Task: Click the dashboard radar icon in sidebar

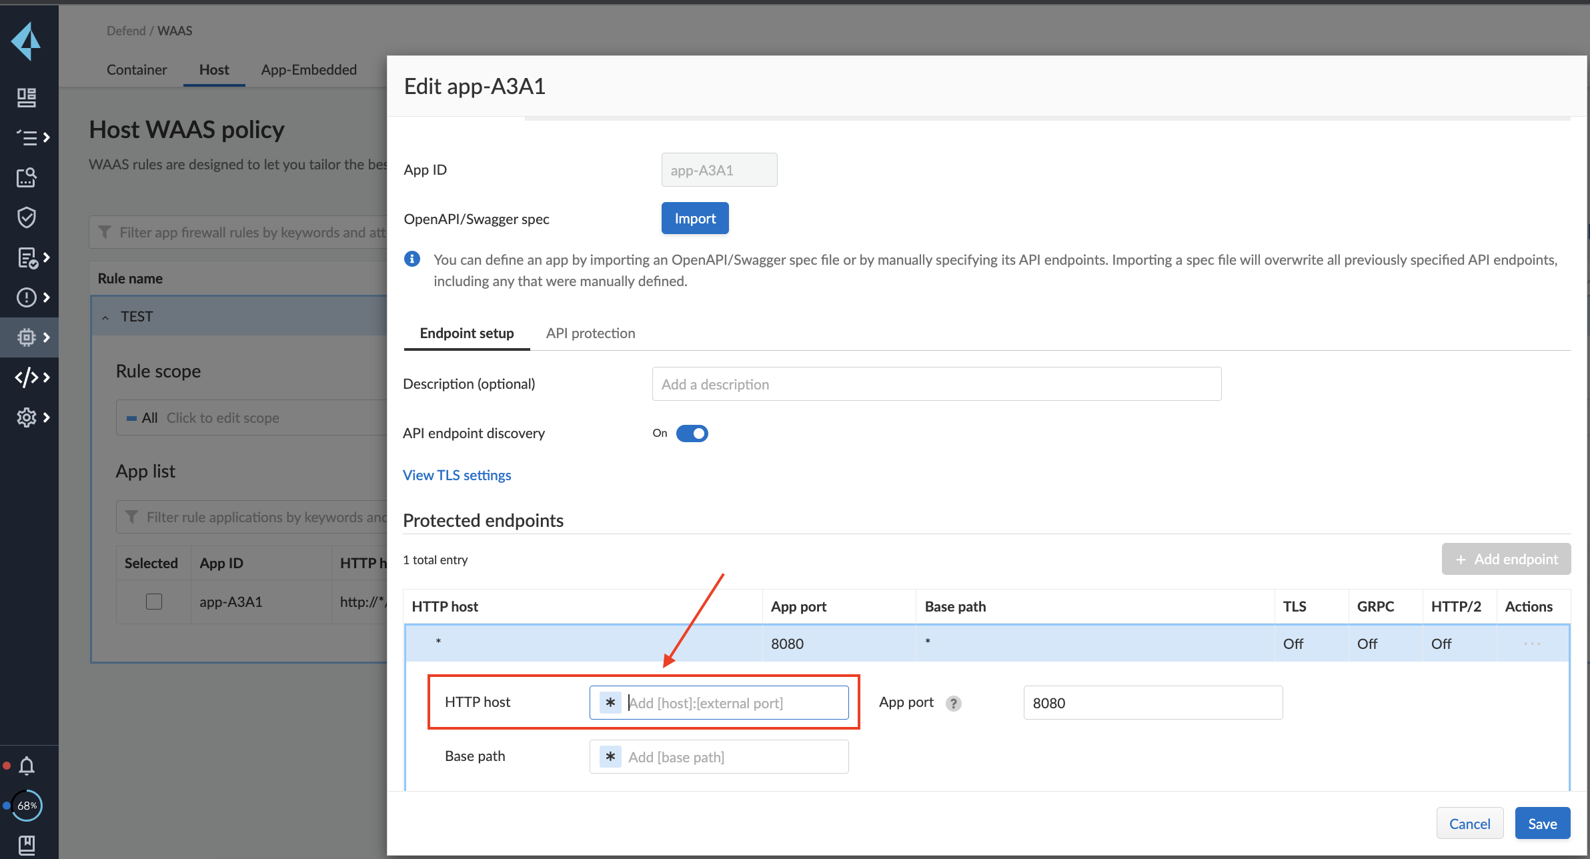Action: 27,97
